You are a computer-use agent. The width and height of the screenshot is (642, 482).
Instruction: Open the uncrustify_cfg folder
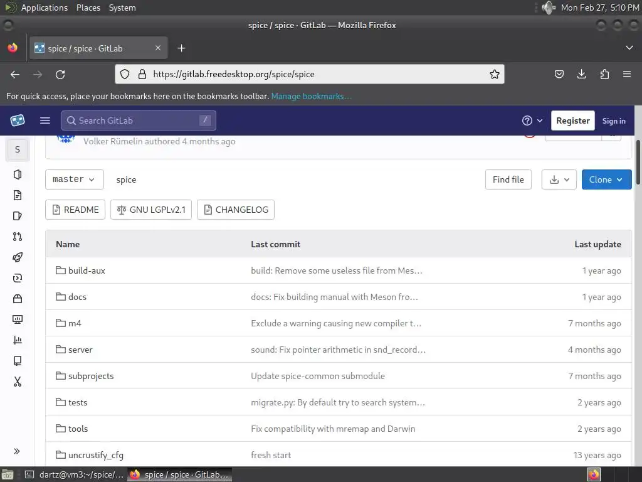pos(96,455)
